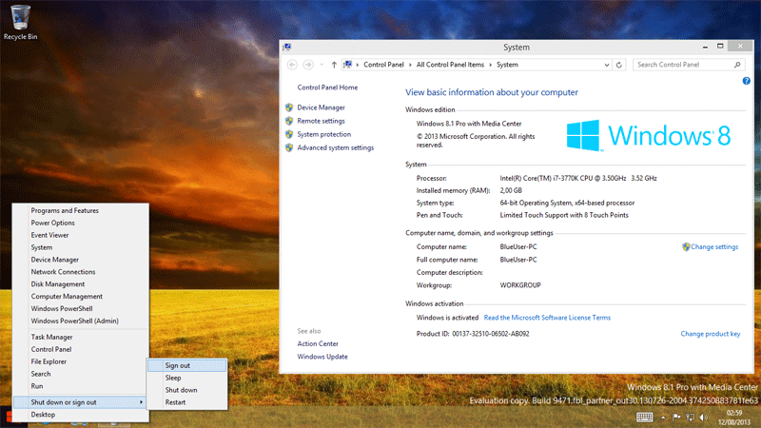Click the Forward arrow in System window
The width and height of the screenshot is (761, 428).
pyautogui.click(x=307, y=65)
